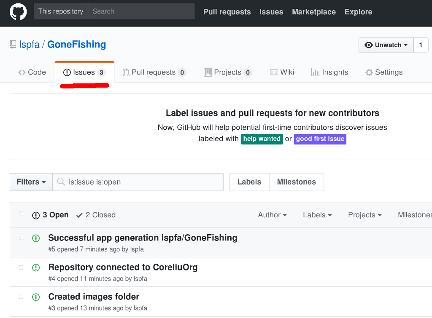The image size is (432, 318).
Task: Show the 3 Open issues
Action: point(51,215)
